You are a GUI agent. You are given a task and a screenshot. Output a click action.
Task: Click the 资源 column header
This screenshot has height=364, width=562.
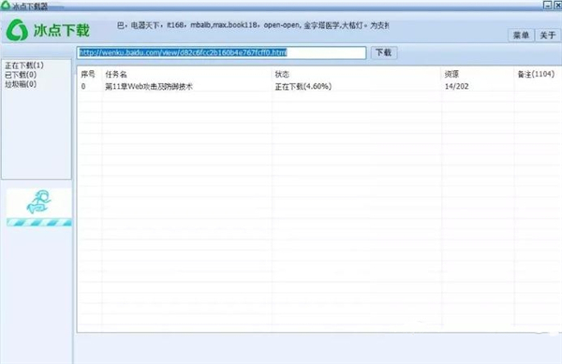coord(451,74)
